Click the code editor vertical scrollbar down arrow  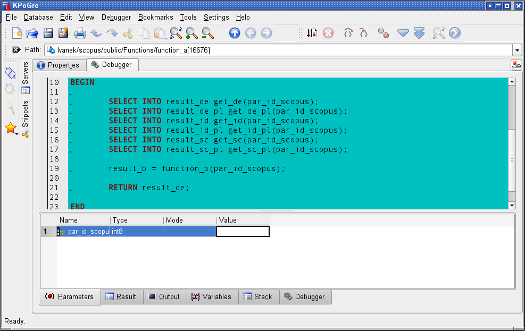tap(512, 206)
